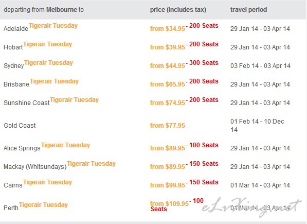Select Cairns from the destination list
This screenshot has width=307, height=224.
pos(13,185)
